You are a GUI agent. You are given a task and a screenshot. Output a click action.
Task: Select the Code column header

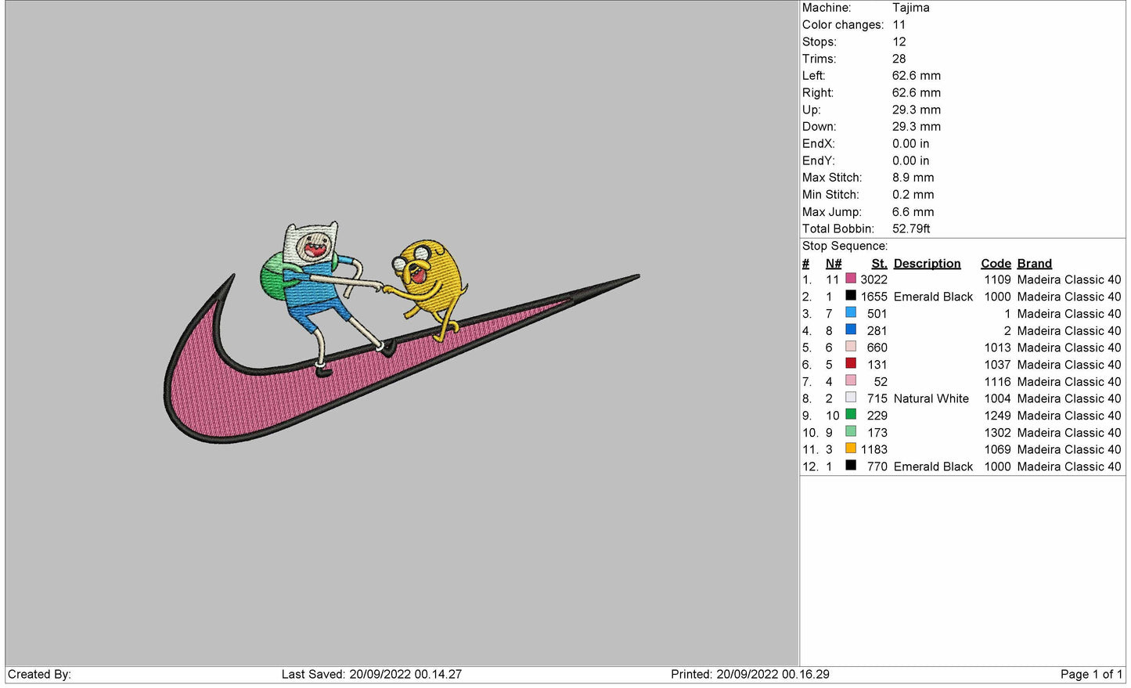point(996,264)
